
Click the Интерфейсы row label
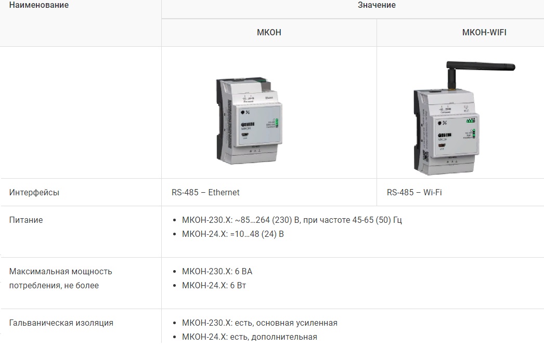34,192
